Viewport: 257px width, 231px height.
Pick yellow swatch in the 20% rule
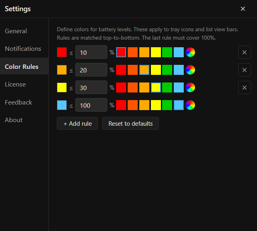point(156,70)
